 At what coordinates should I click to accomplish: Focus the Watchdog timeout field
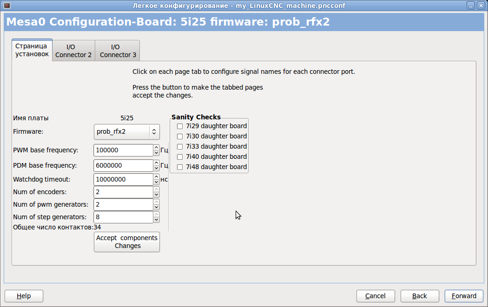click(123, 179)
